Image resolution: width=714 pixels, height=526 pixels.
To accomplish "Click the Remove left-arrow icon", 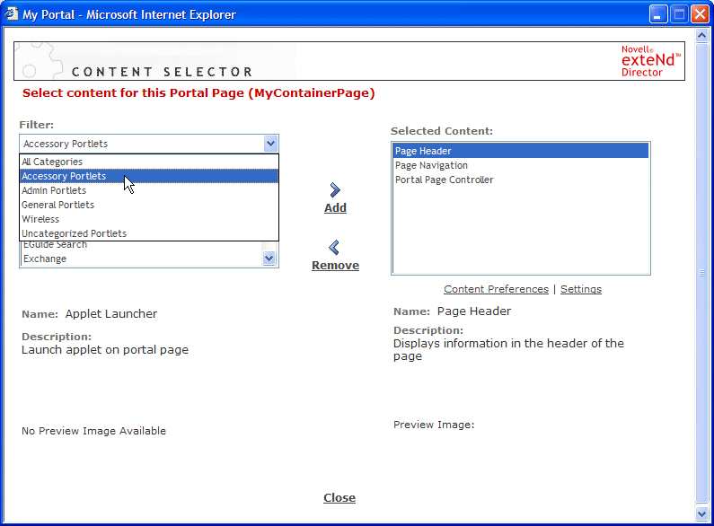I will pos(334,248).
